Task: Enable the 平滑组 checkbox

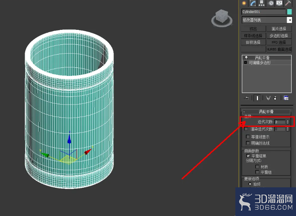Action: (x=257, y=172)
